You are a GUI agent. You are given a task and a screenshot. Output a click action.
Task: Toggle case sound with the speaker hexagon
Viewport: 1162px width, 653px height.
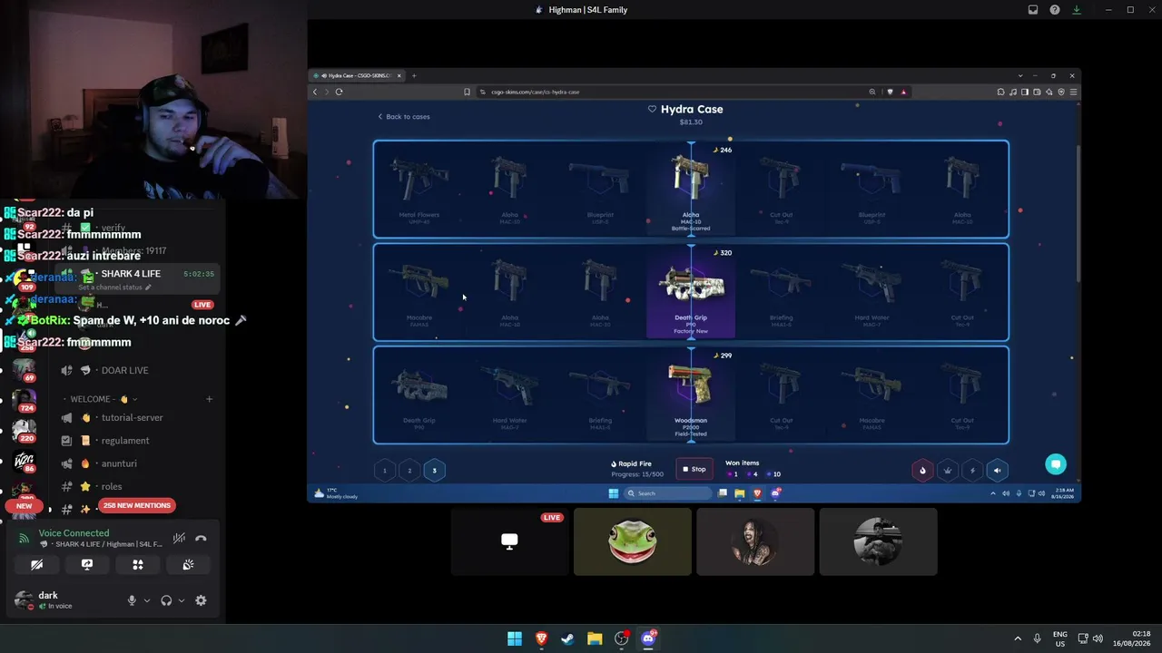click(x=997, y=470)
